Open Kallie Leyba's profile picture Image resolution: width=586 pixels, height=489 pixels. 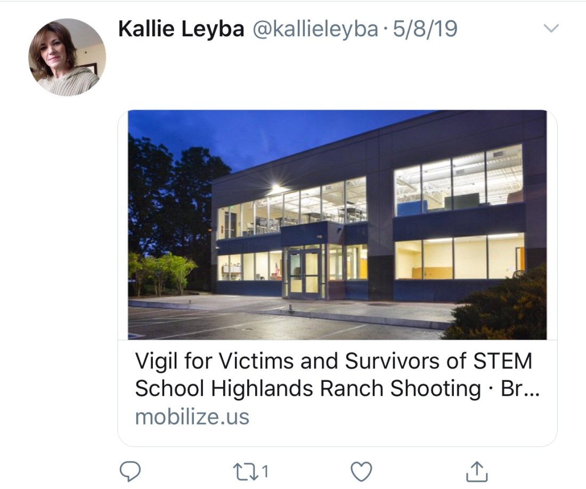67,57
